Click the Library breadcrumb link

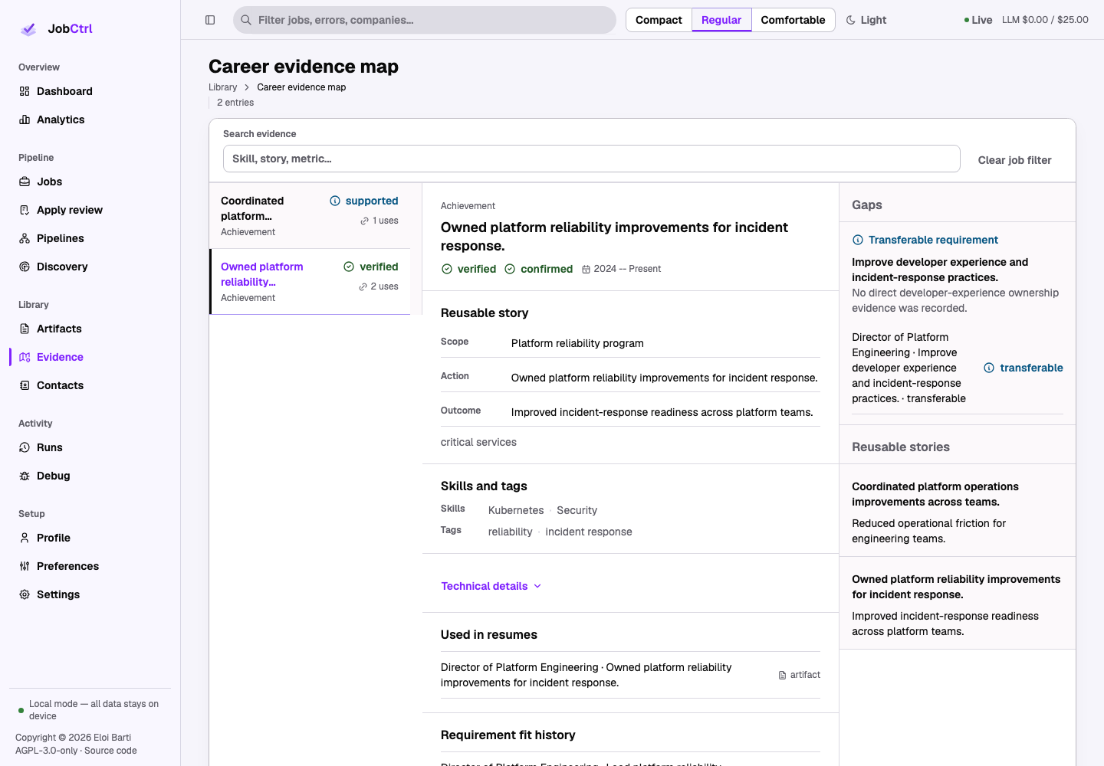point(222,87)
